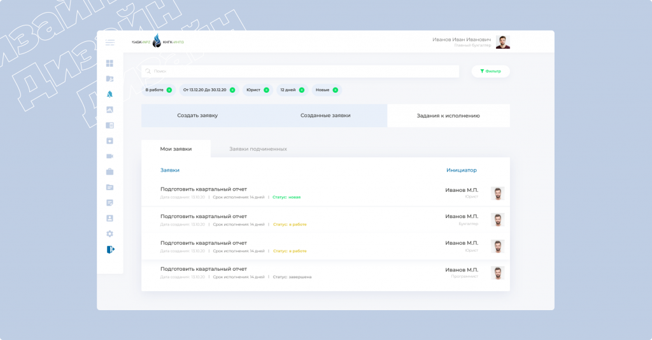Open the hamburger menu in top bar
This screenshot has height=340, width=652.
(x=110, y=43)
